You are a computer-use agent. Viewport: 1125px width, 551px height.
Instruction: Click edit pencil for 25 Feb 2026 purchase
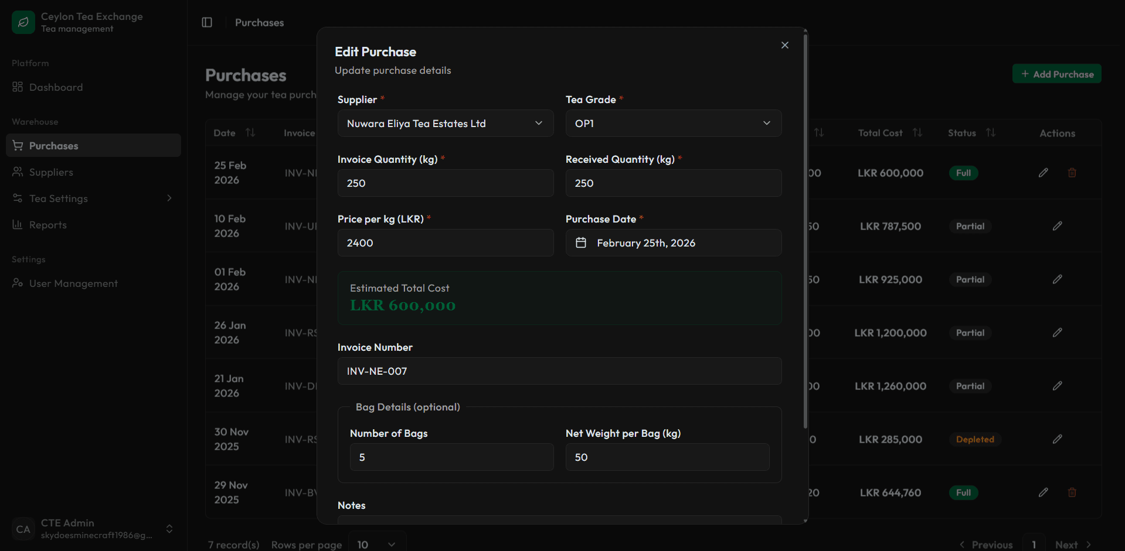[x=1043, y=173]
